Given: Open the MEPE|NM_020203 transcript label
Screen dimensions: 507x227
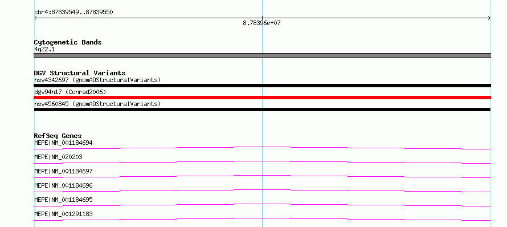Looking at the screenshot, I should tap(58, 157).
